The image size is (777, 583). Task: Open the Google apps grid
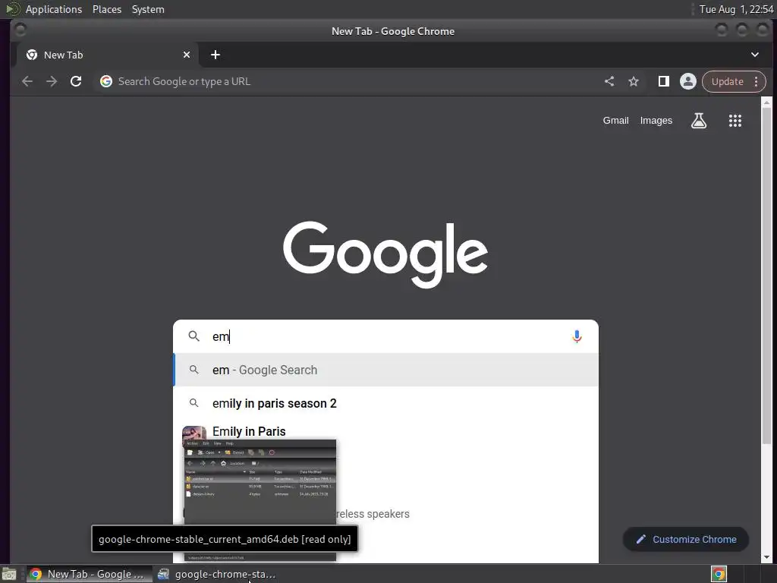735,121
